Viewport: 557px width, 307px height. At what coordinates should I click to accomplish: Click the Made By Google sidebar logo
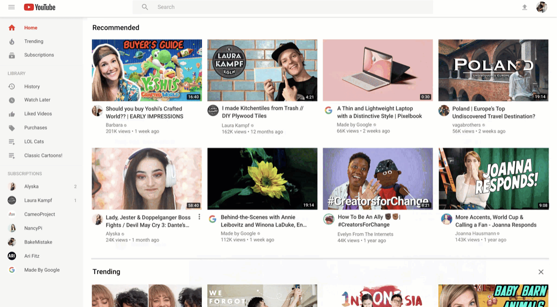point(12,270)
